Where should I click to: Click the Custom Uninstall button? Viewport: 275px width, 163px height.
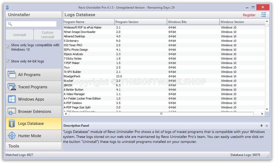[x=47, y=35]
